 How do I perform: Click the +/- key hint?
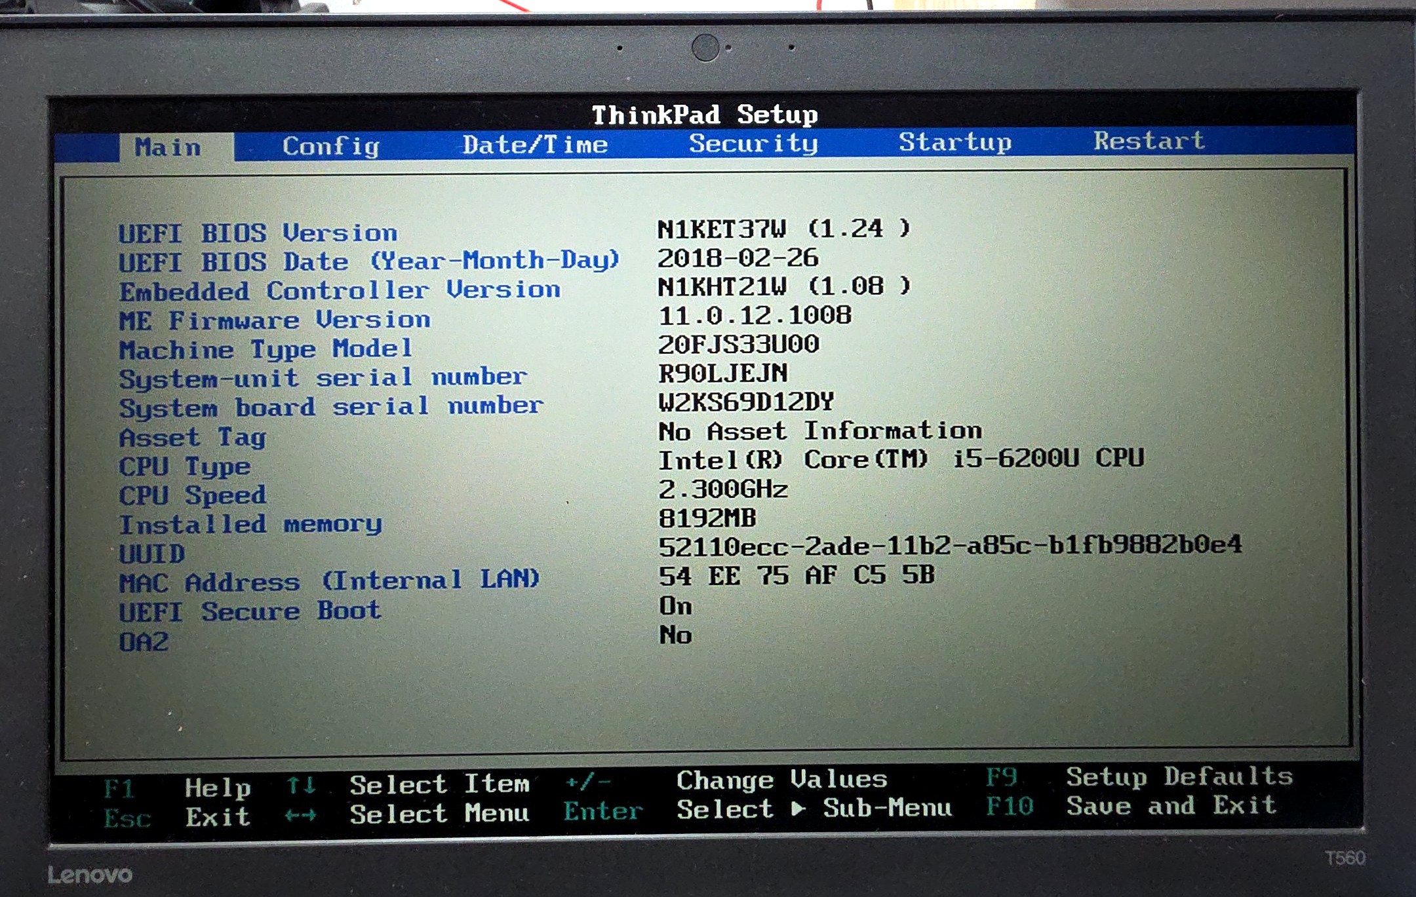[588, 781]
